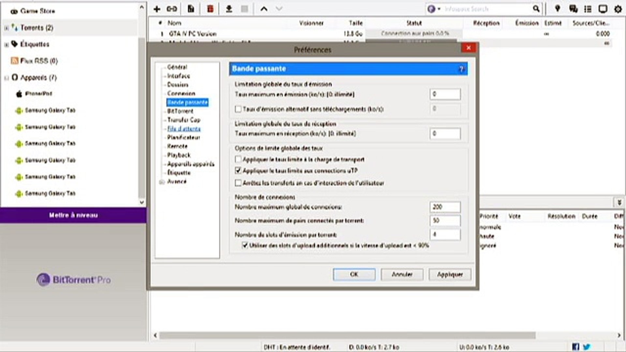Sort the torrent list by Nom column
The width and height of the screenshot is (626, 352).
(174, 23)
